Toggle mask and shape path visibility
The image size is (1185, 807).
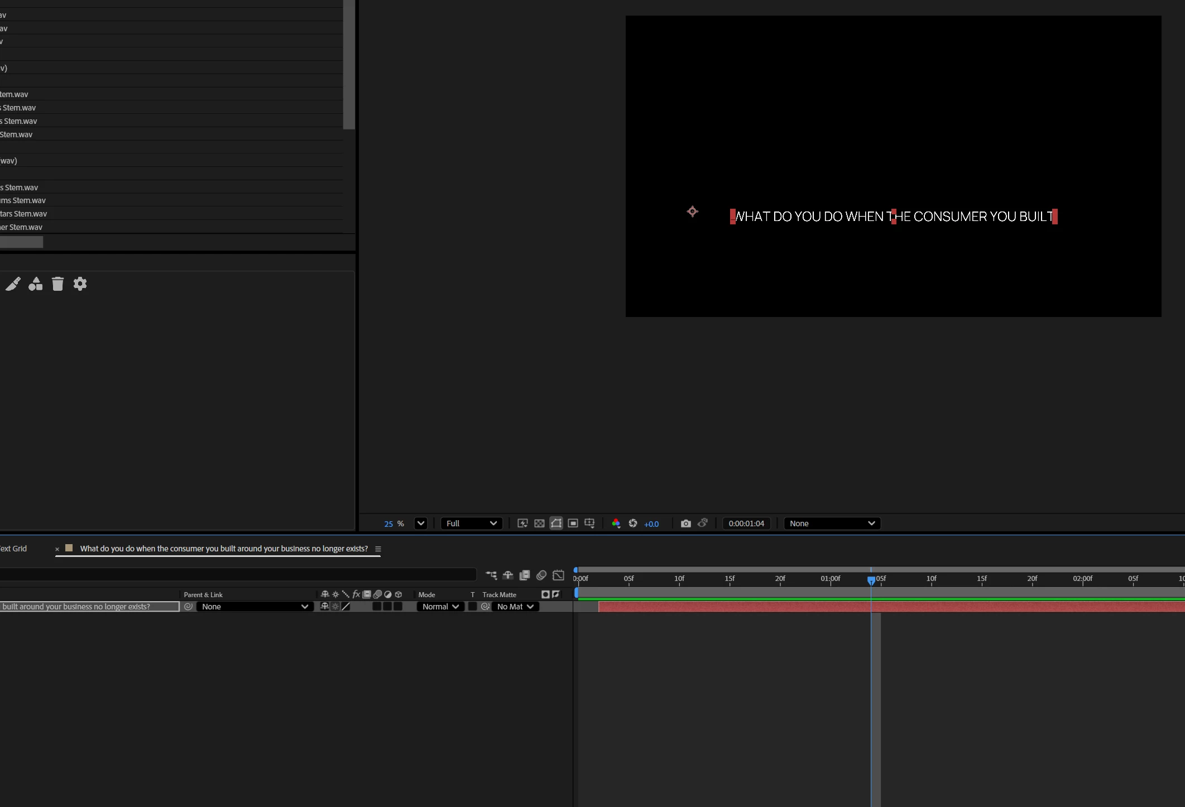pos(556,523)
